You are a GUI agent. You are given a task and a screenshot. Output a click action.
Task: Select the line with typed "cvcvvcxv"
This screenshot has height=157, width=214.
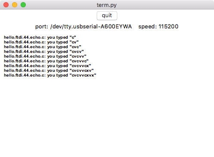(49, 71)
